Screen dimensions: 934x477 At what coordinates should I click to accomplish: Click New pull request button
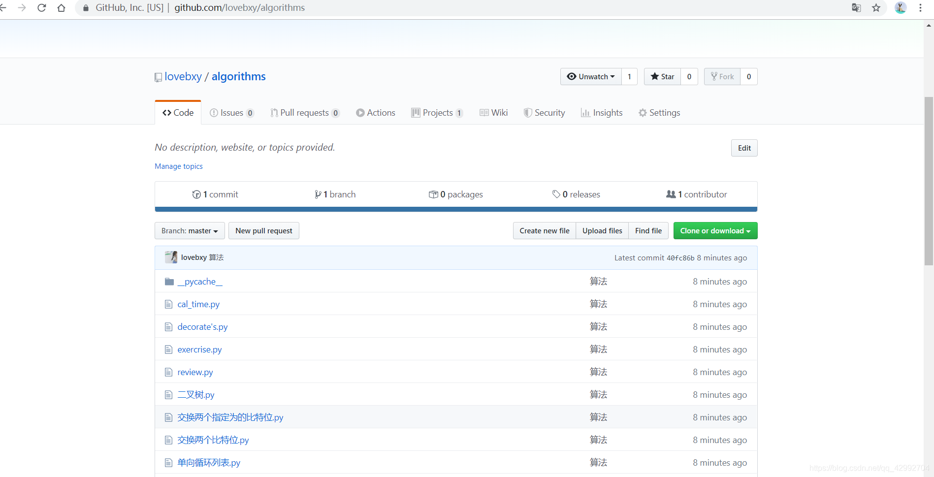click(x=264, y=231)
